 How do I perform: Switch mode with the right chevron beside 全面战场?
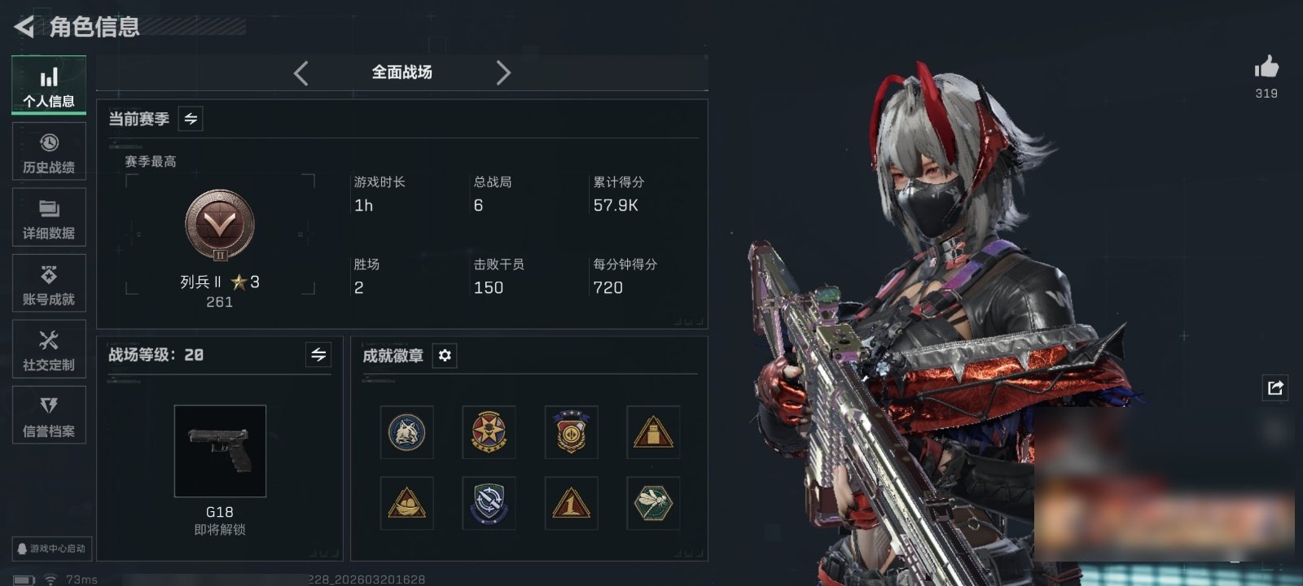coord(503,73)
